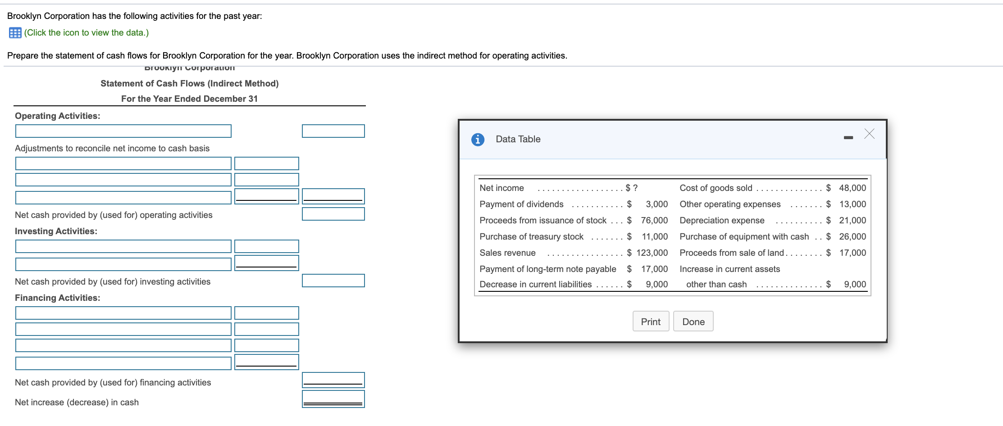The width and height of the screenshot is (1003, 426).
Task: Click the Print button
Action: click(651, 322)
